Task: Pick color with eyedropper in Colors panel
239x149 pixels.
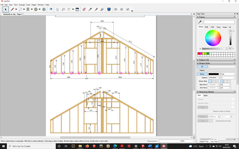Action: click(x=200, y=22)
